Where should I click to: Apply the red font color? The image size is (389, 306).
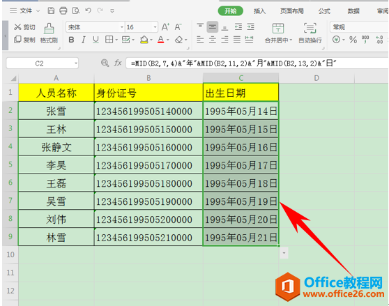tap(161, 40)
